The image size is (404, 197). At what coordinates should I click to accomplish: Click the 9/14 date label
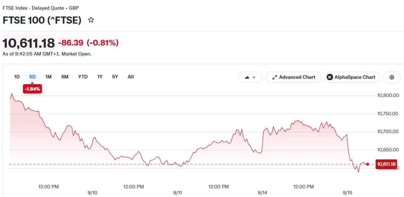(263, 193)
